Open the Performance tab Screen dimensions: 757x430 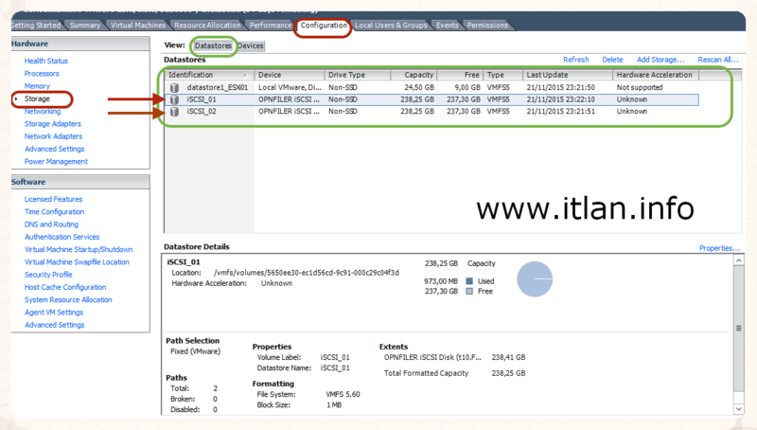(271, 26)
